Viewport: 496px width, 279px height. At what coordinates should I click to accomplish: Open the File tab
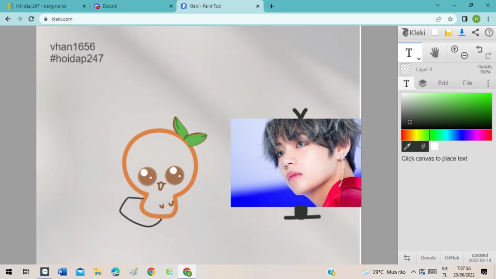(467, 83)
